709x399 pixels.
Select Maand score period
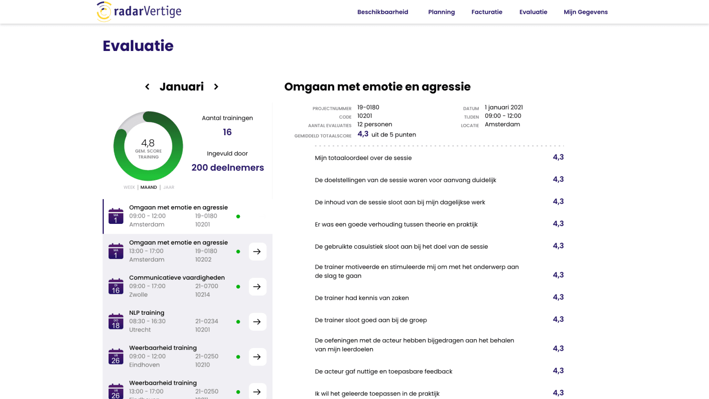148,188
